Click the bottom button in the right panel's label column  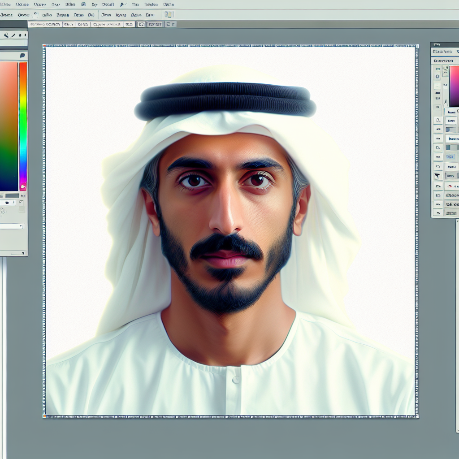(x=451, y=213)
